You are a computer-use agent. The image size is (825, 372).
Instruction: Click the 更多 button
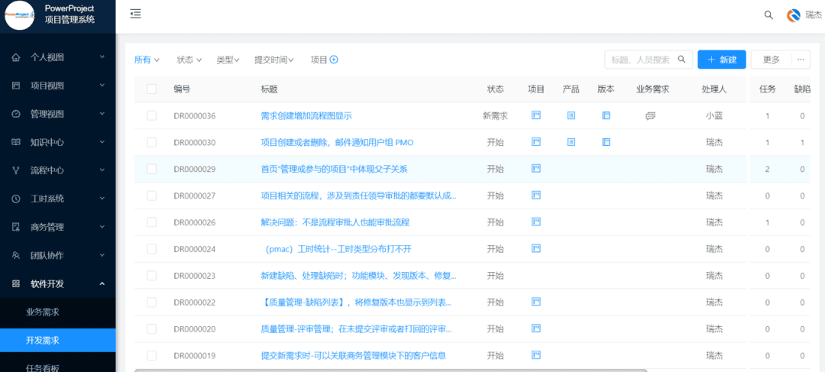pos(772,60)
